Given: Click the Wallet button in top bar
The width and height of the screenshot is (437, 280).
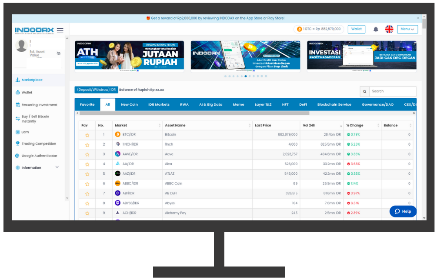Looking at the screenshot, I should (357, 29).
